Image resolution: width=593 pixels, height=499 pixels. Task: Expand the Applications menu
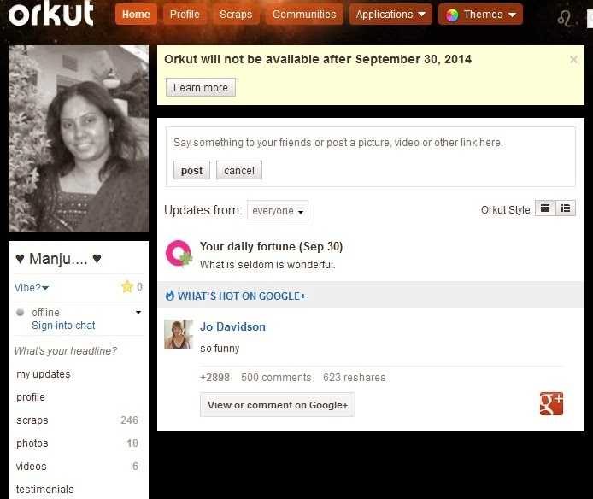click(390, 15)
